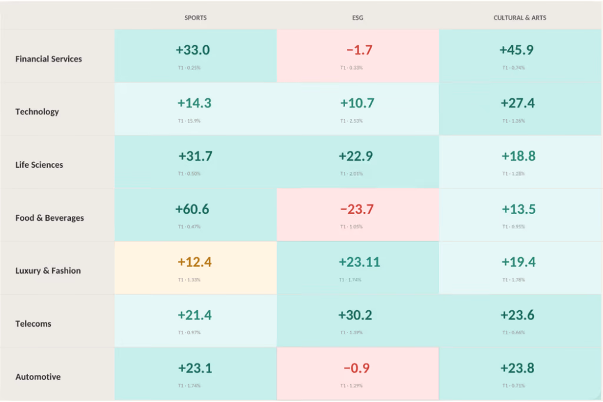603x402 pixels.
Task: Click the Food & Beverages row label
Action: pyautogui.click(x=49, y=218)
